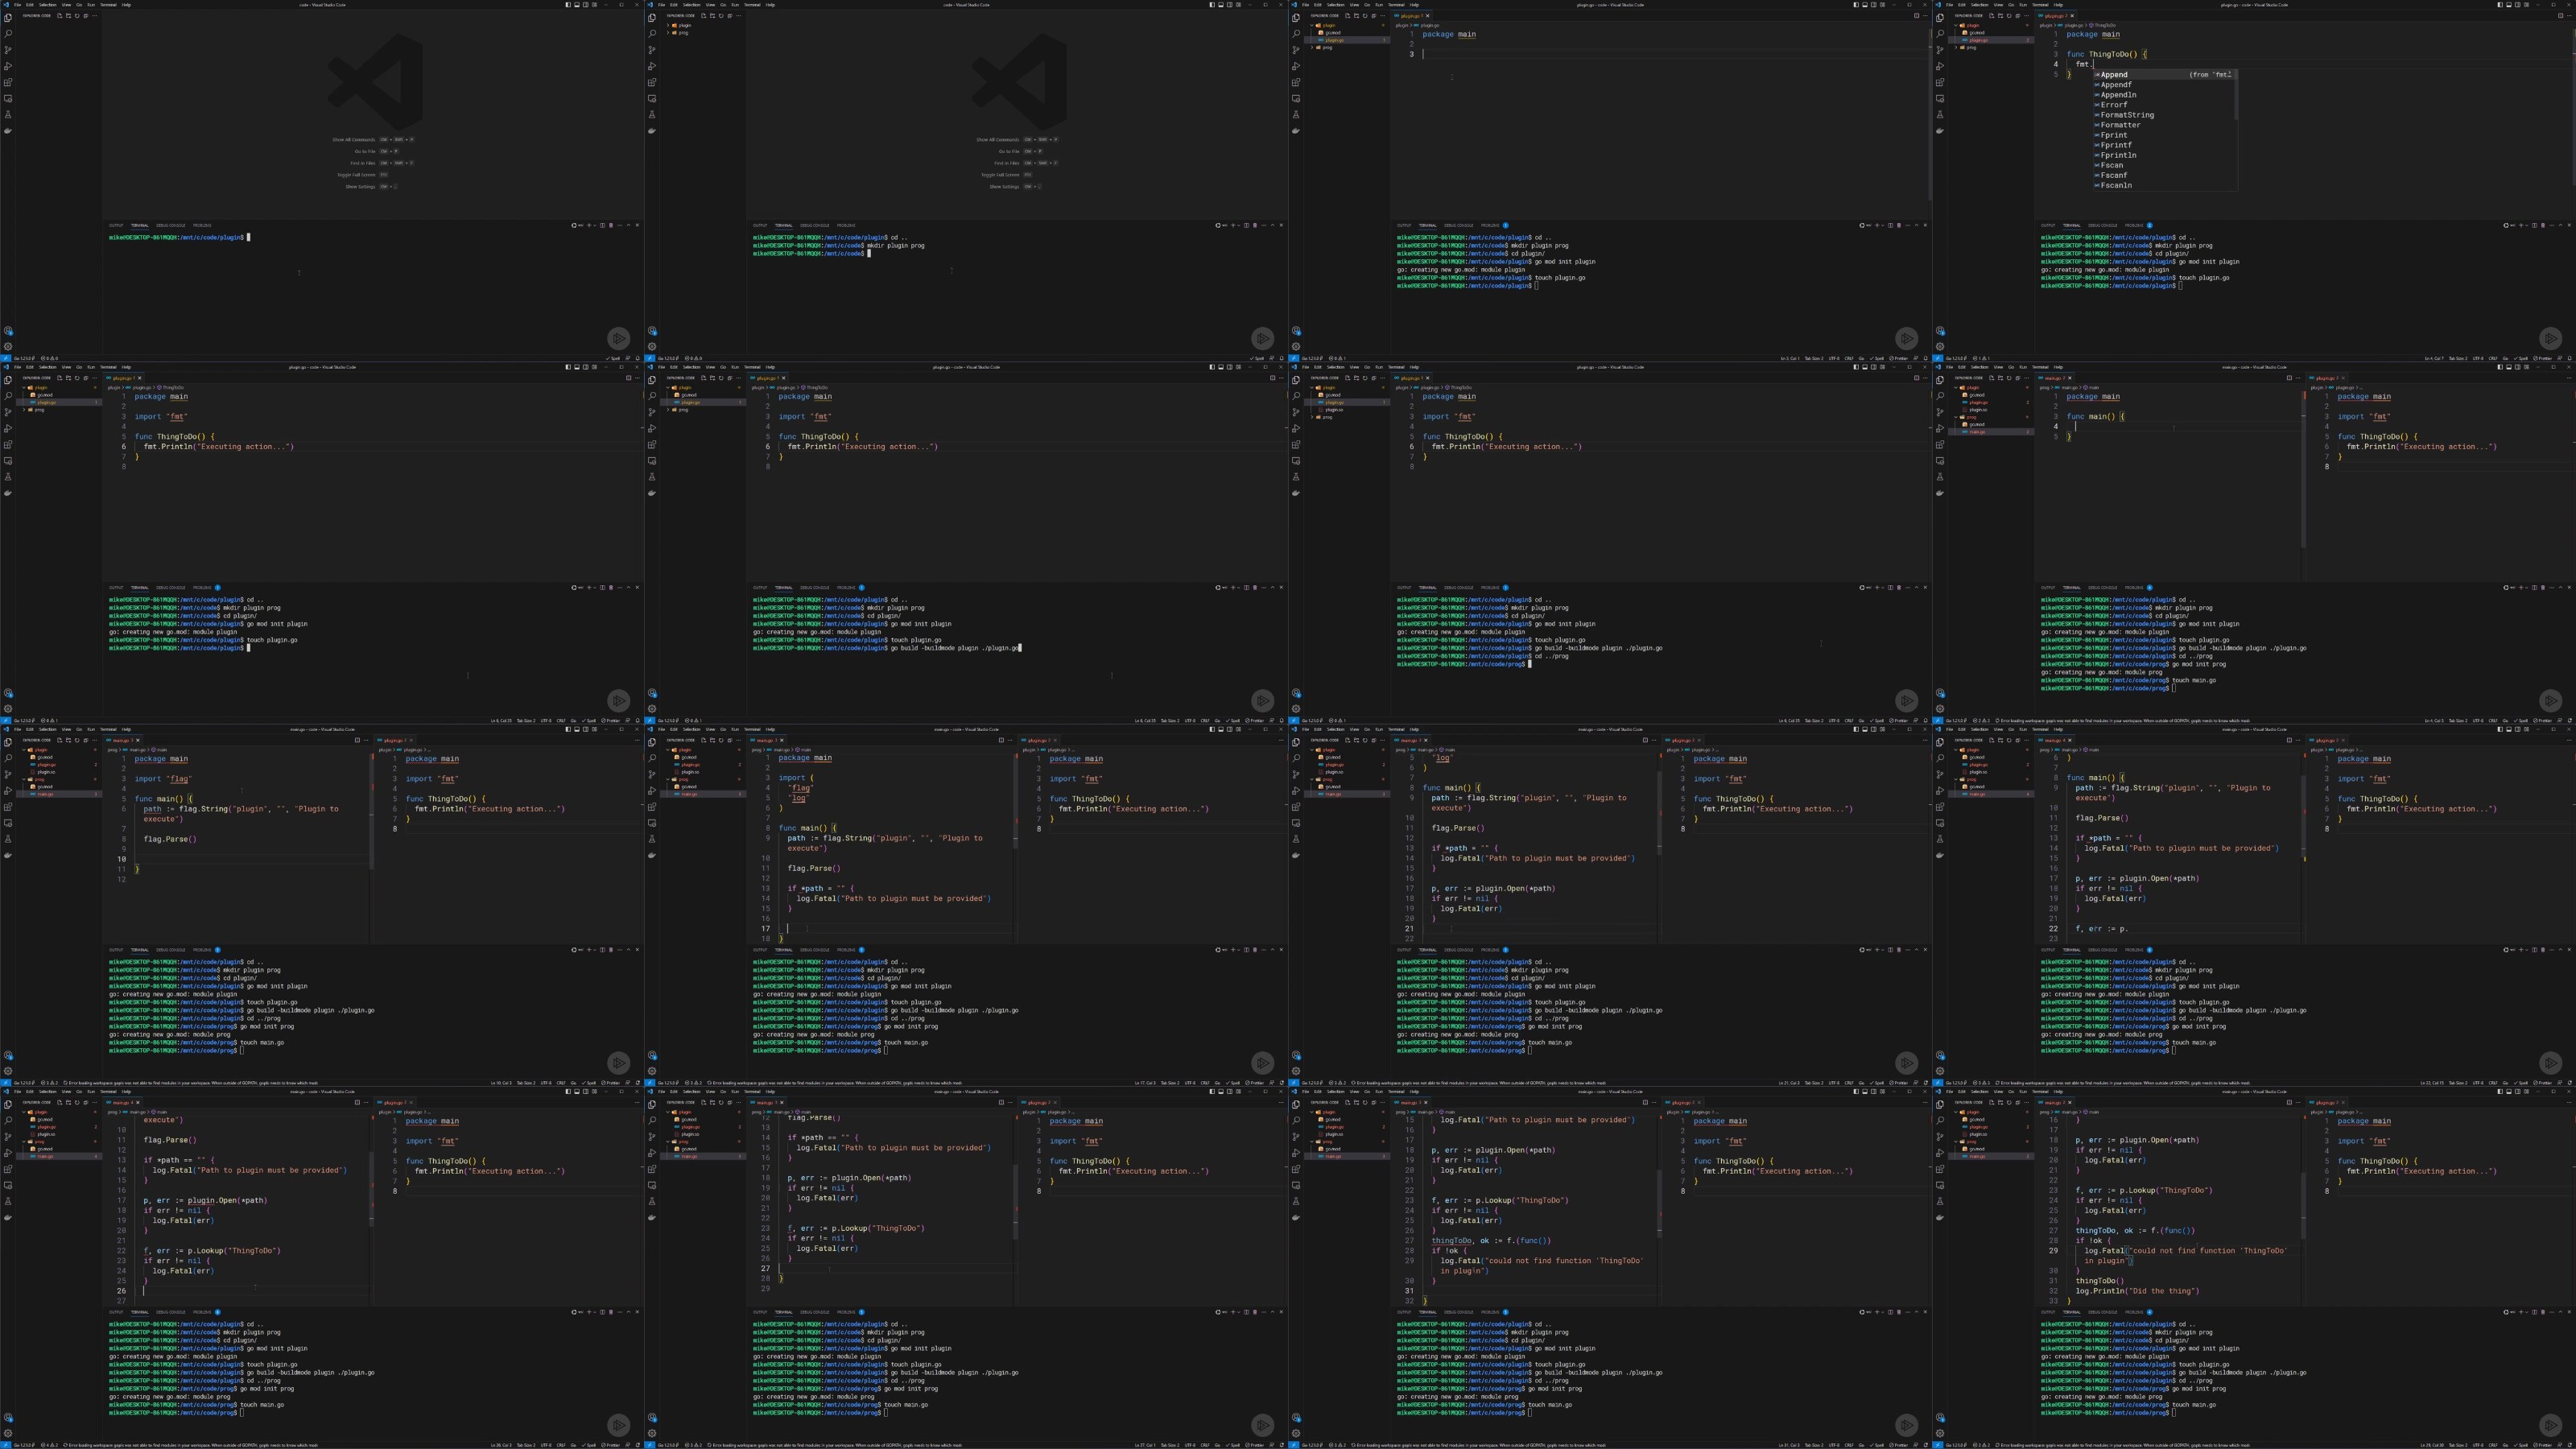Collapse folders icon in the empty-Explorer window
The width and height of the screenshot is (2576, 1449).
coord(86,16)
